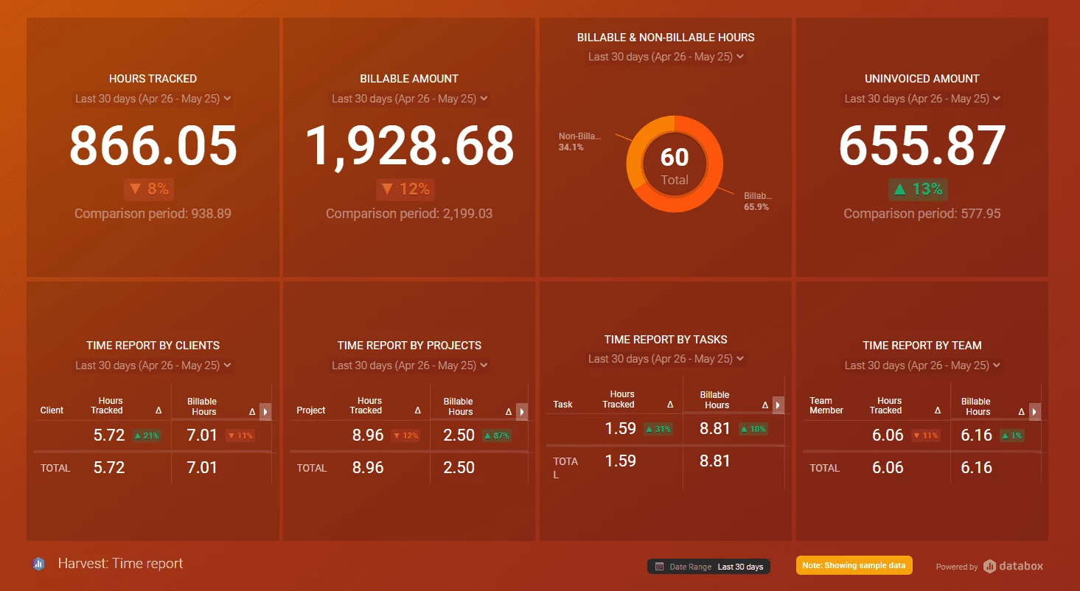
Task: Click the 7.01 value in Clients TOTAL row
Action: (x=202, y=468)
